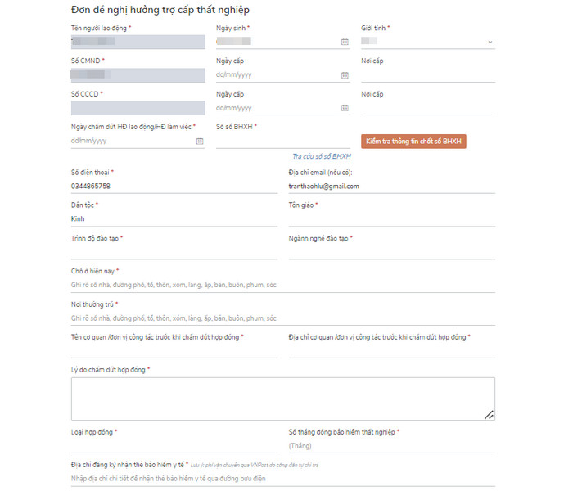The height and width of the screenshot is (491, 573).
Task: Click the Số điện thoại field
Action: [174, 187]
